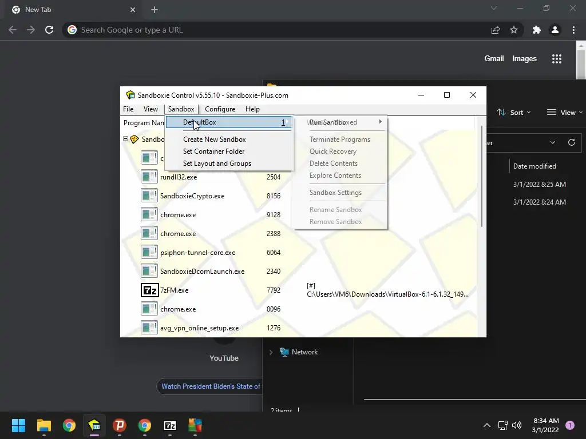Choose Create New Sandbox
The width and height of the screenshot is (586, 439).
click(x=215, y=139)
